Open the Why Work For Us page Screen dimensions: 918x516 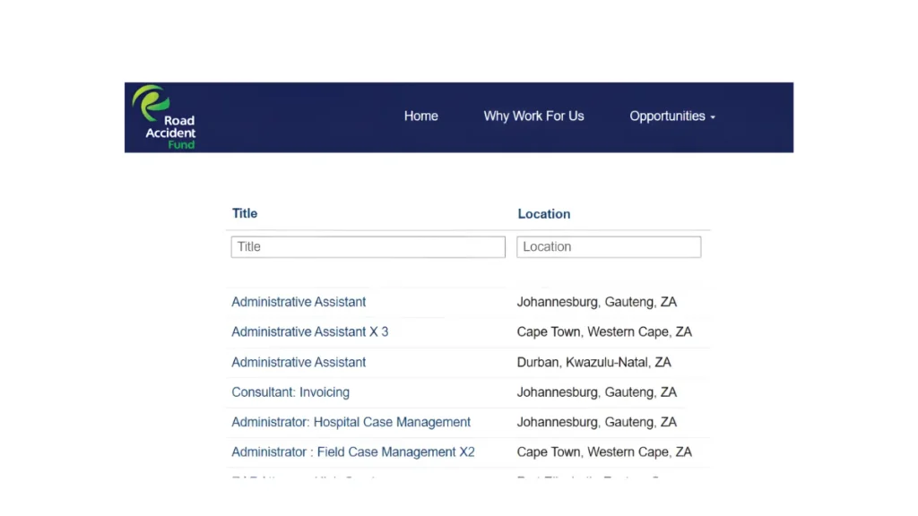click(x=533, y=116)
